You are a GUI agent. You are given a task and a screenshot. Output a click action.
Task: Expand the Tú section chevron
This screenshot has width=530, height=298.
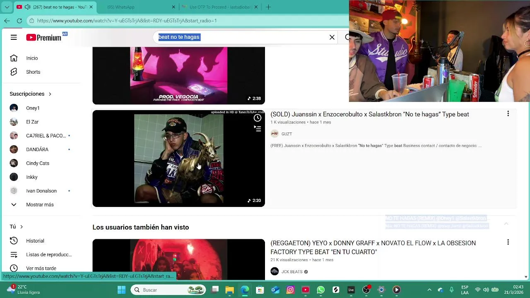pos(22,227)
